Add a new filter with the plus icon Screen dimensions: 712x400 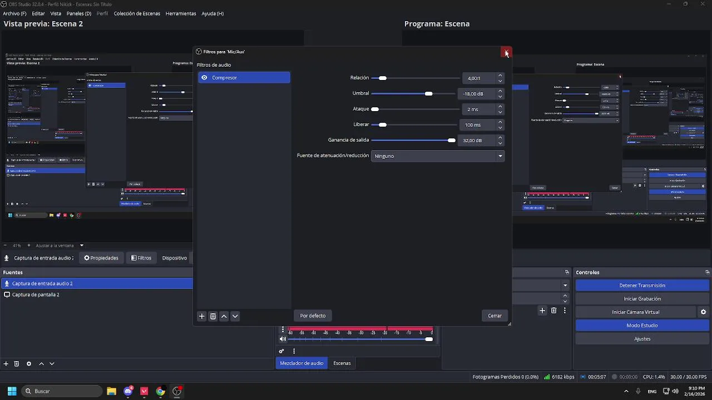pyautogui.click(x=202, y=316)
